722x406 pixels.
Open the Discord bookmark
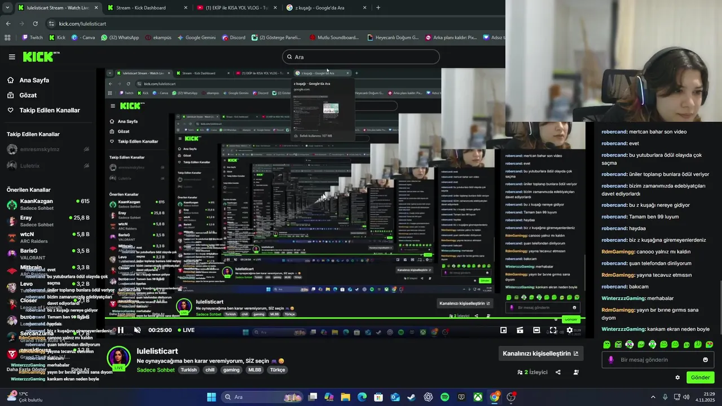[234, 38]
